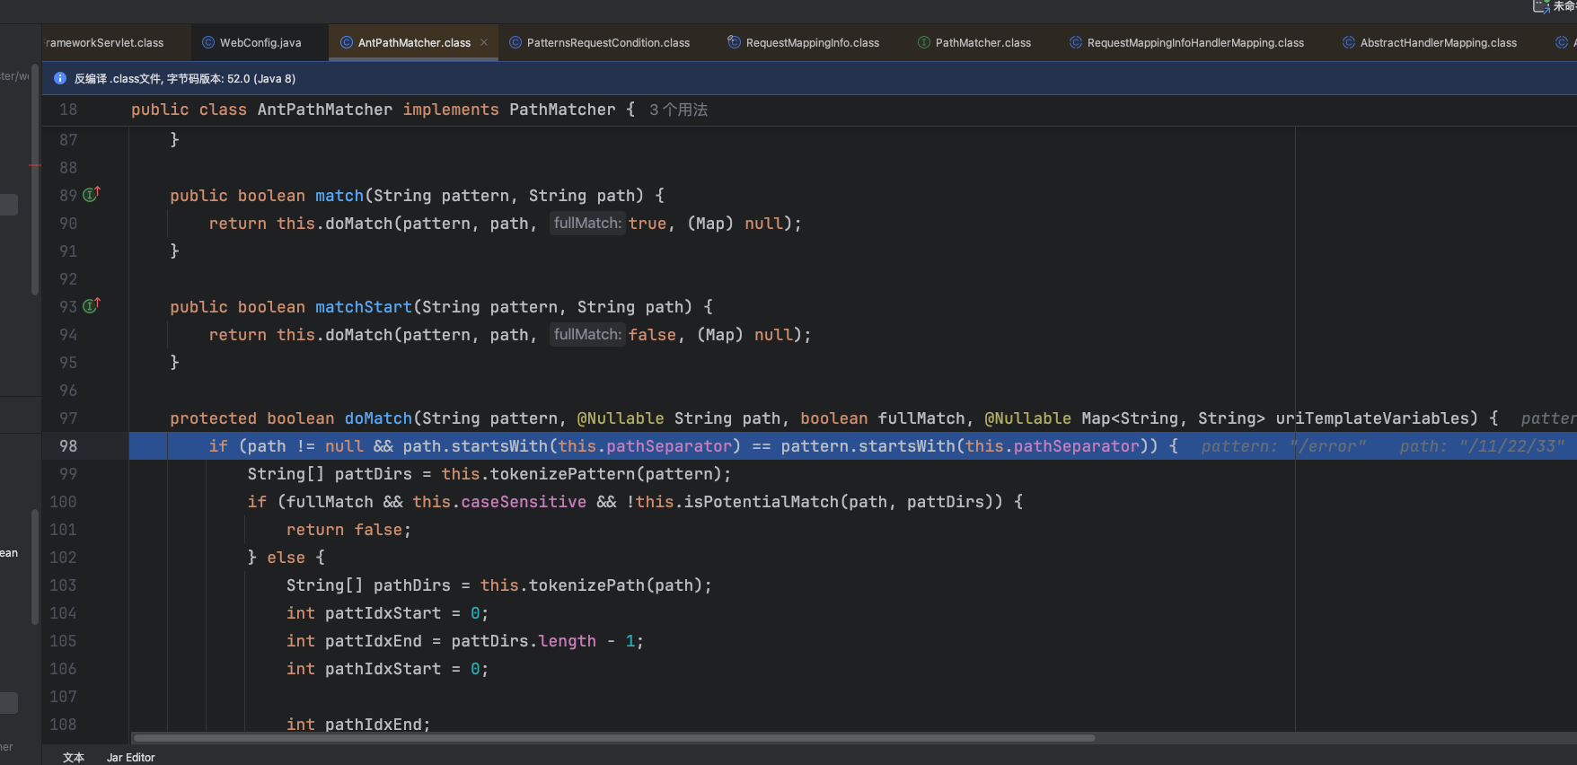
Task: Click the decompiled class info icon
Action: click(x=60, y=78)
